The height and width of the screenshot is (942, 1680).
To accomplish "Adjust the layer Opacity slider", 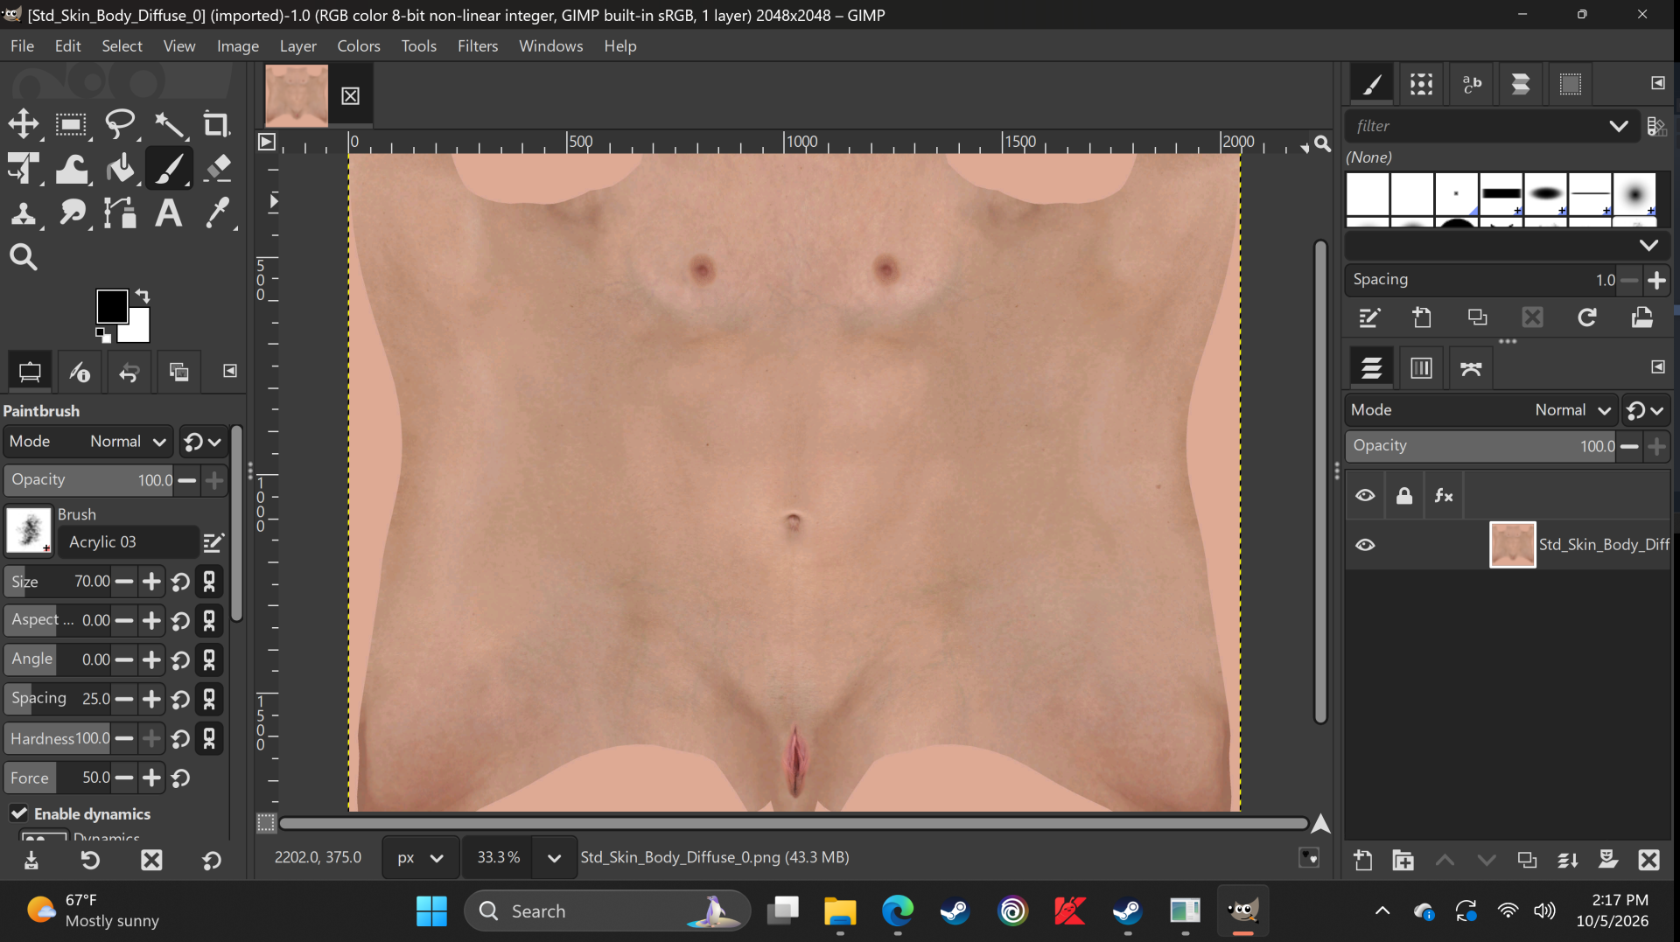I will (1480, 446).
